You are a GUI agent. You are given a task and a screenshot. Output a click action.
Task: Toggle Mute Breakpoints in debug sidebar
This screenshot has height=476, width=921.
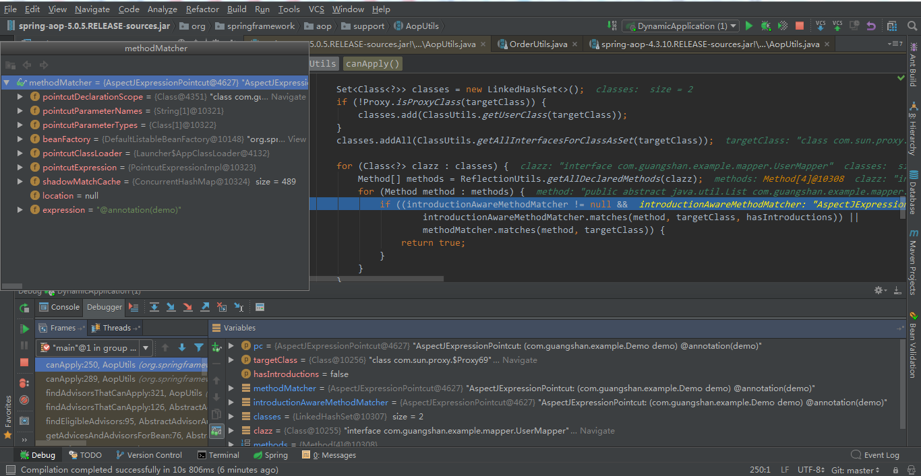point(25,400)
